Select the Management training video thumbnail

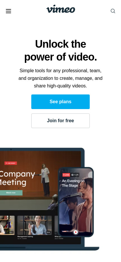coord(34,225)
